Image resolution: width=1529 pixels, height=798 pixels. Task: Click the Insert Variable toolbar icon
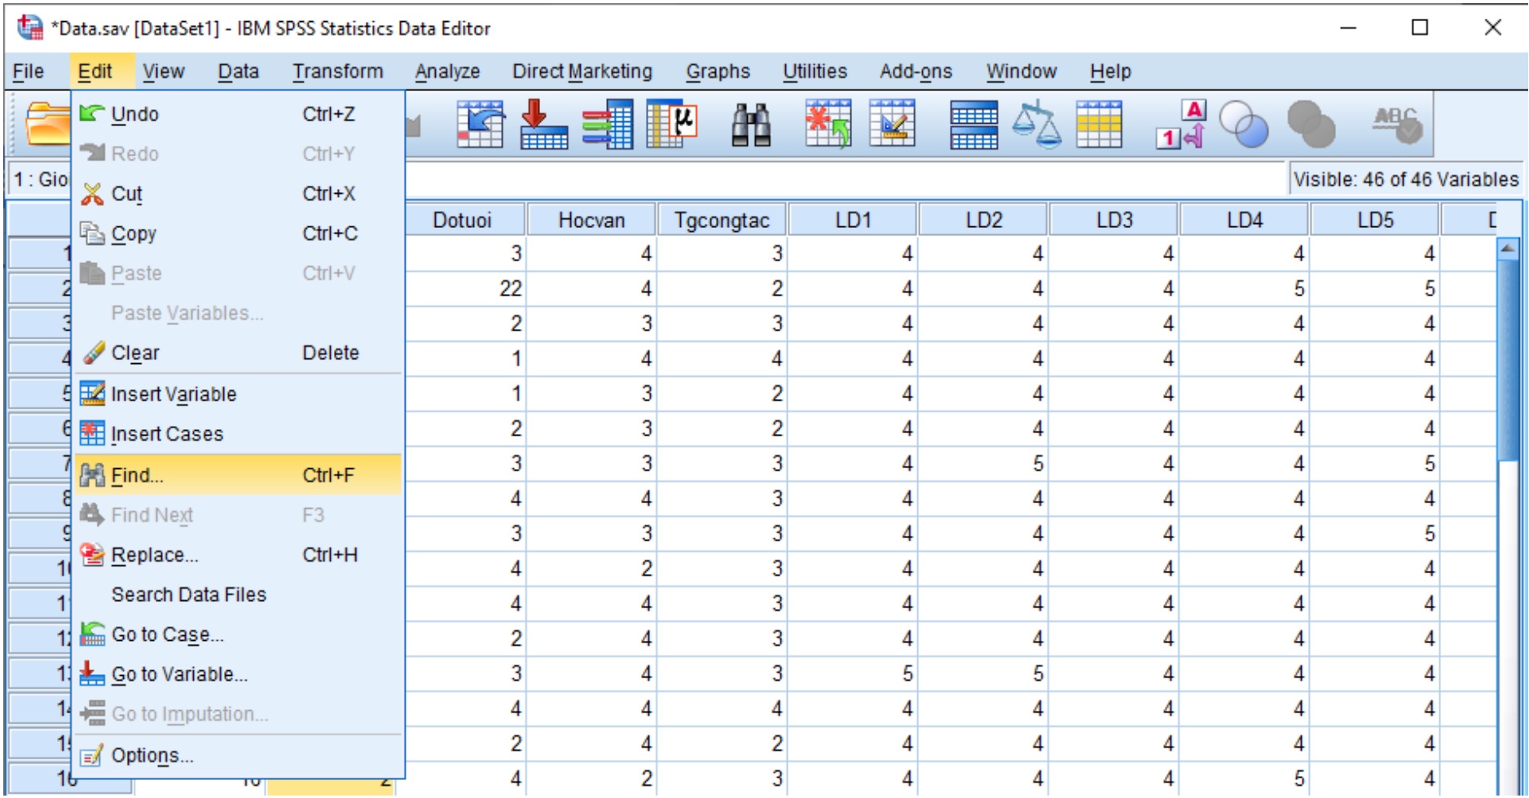point(892,125)
